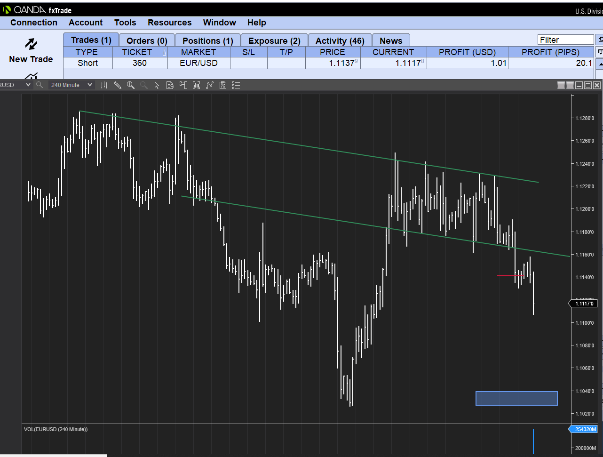Select the line study nodes icon

point(210,85)
